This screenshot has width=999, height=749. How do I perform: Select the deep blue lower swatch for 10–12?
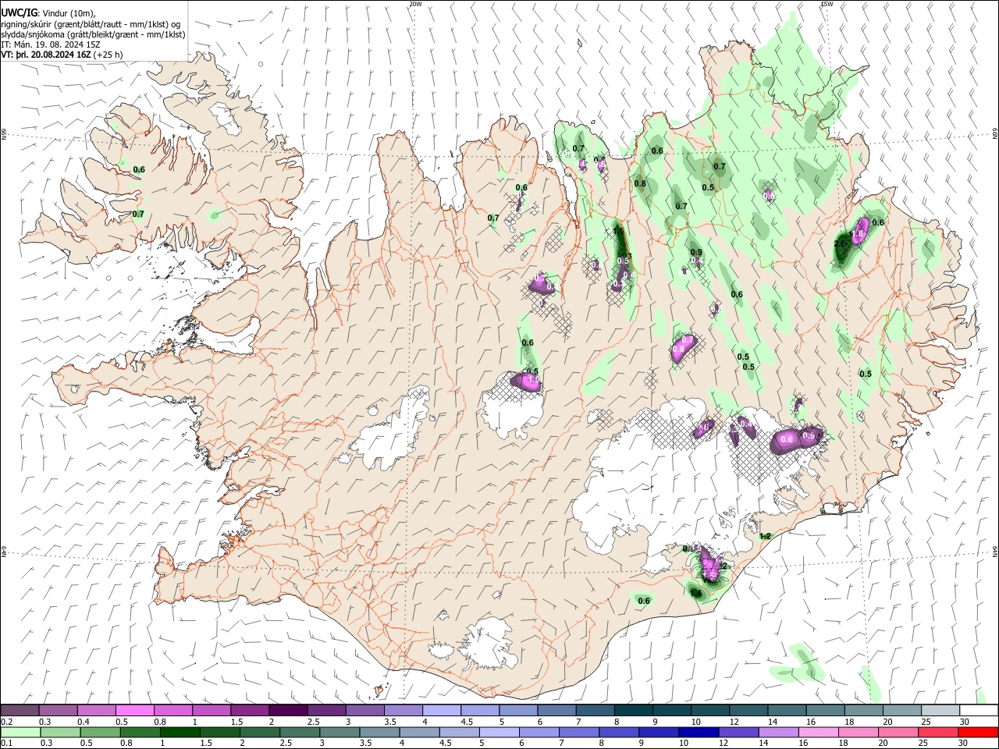click(699, 732)
